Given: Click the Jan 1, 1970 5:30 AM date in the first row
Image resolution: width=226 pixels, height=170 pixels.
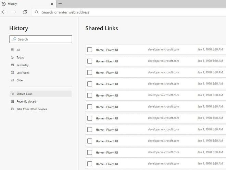Looking at the screenshot, I should click(x=210, y=49).
